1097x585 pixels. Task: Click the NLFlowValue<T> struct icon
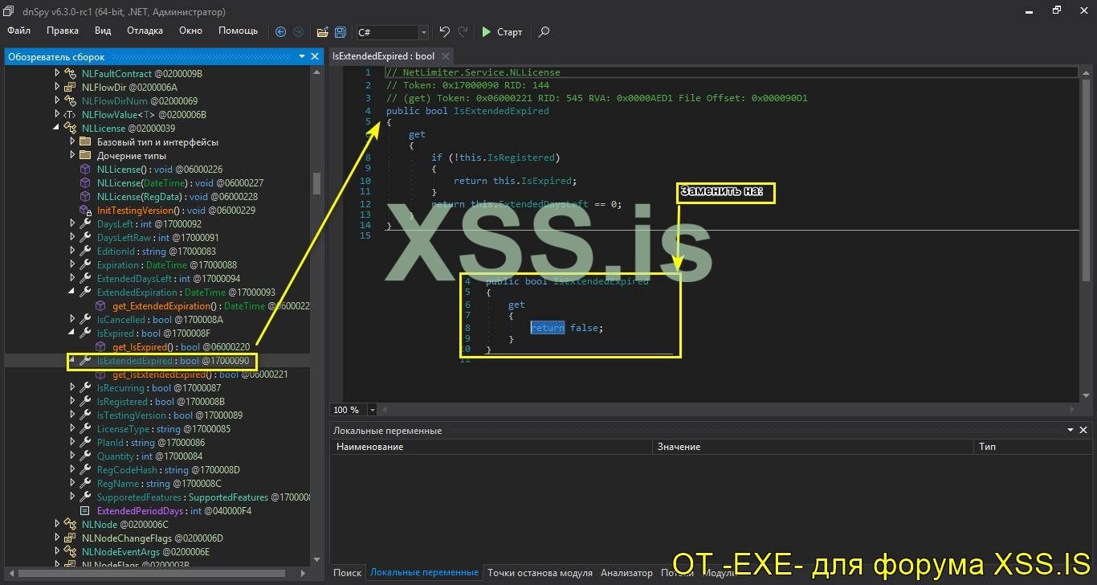pyautogui.click(x=69, y=115)
